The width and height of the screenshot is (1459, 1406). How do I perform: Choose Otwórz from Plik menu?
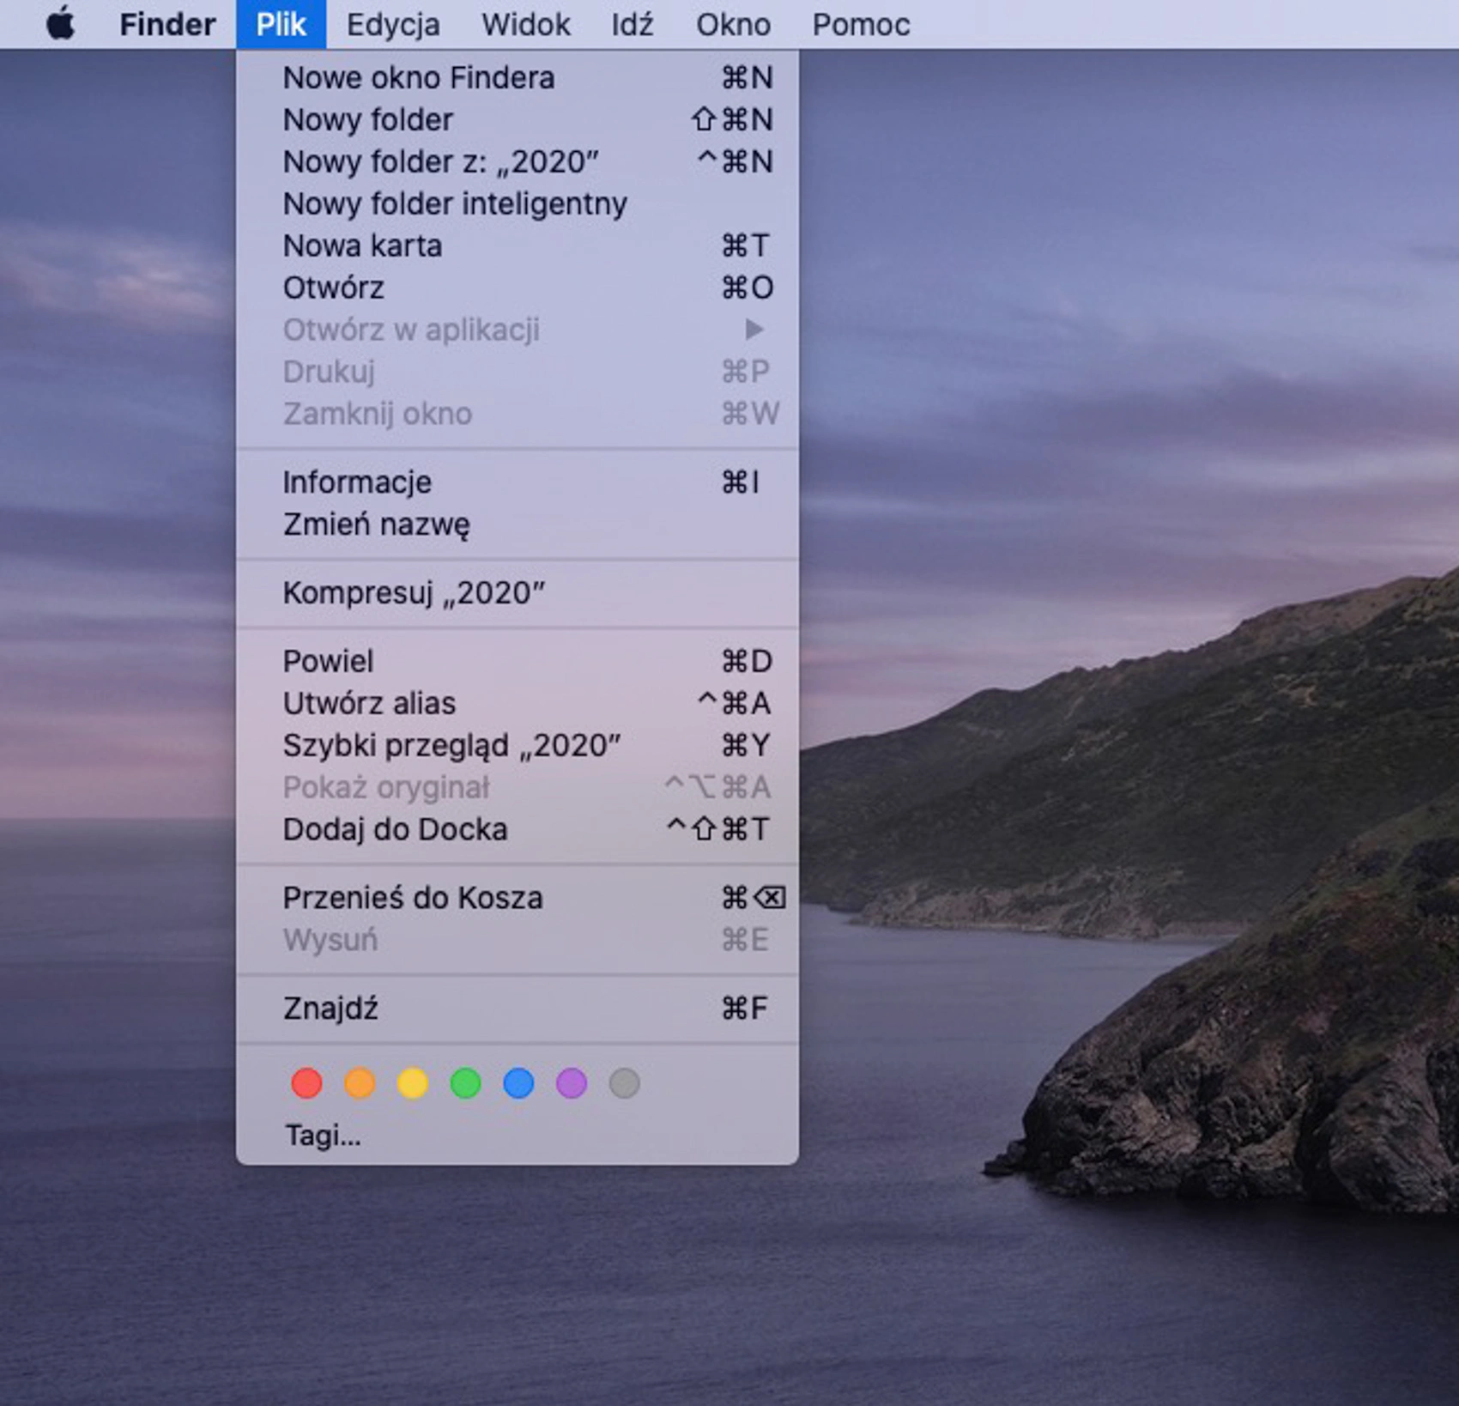click(518, 288)
